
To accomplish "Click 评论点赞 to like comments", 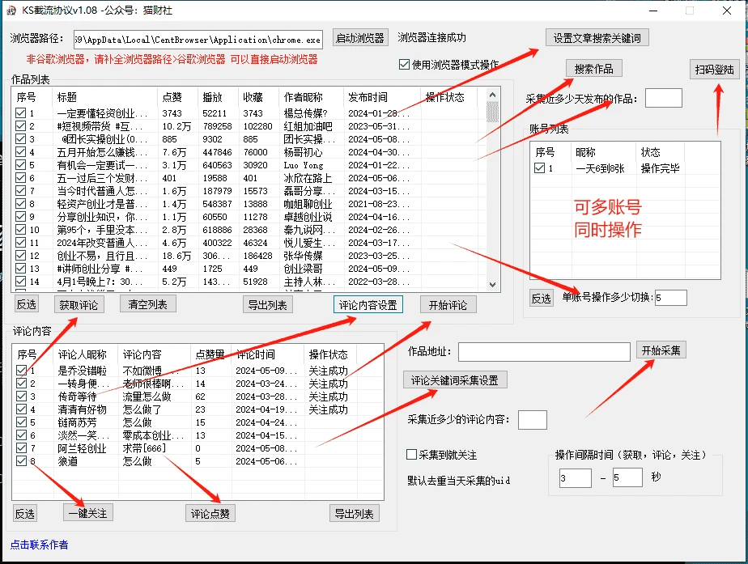I will coord(210,512).
